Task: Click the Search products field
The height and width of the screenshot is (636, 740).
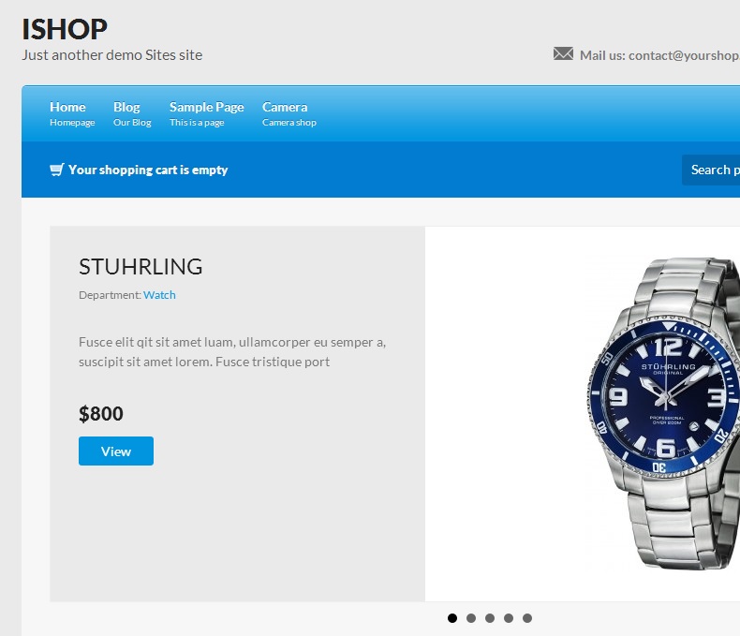Action: pyautogui.click(x=711, y=170)
